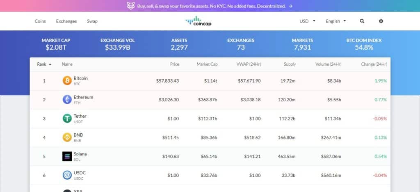
Task: Open the Solana name link
Action: point(80,154)
